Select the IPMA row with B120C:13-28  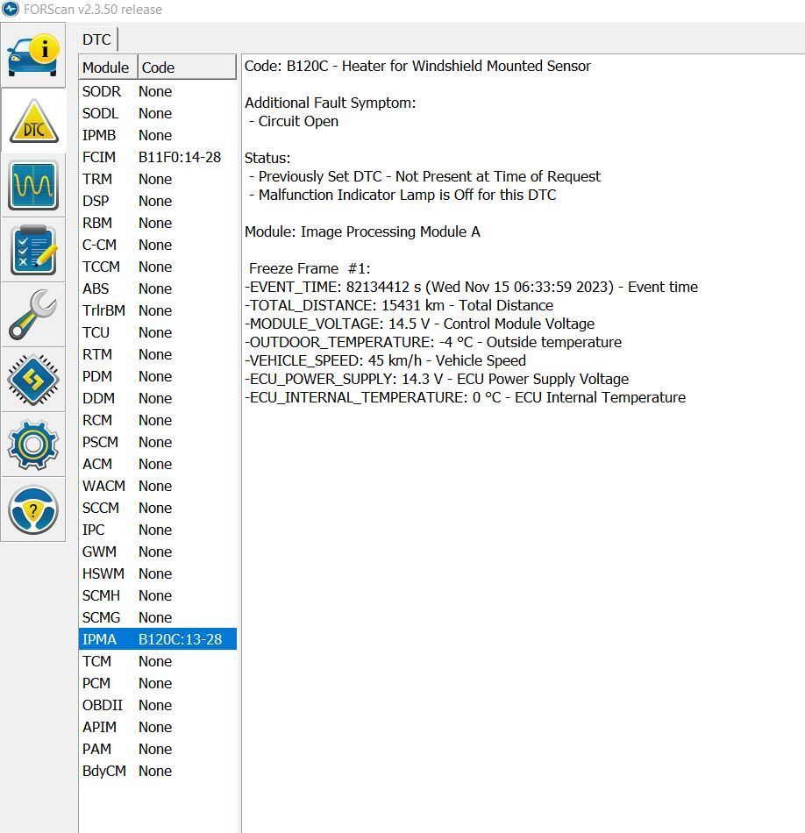(x=158, y=639)
